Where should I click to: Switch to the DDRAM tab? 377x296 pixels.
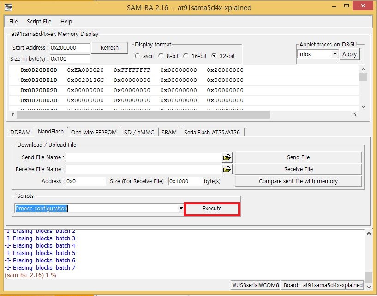20,132
